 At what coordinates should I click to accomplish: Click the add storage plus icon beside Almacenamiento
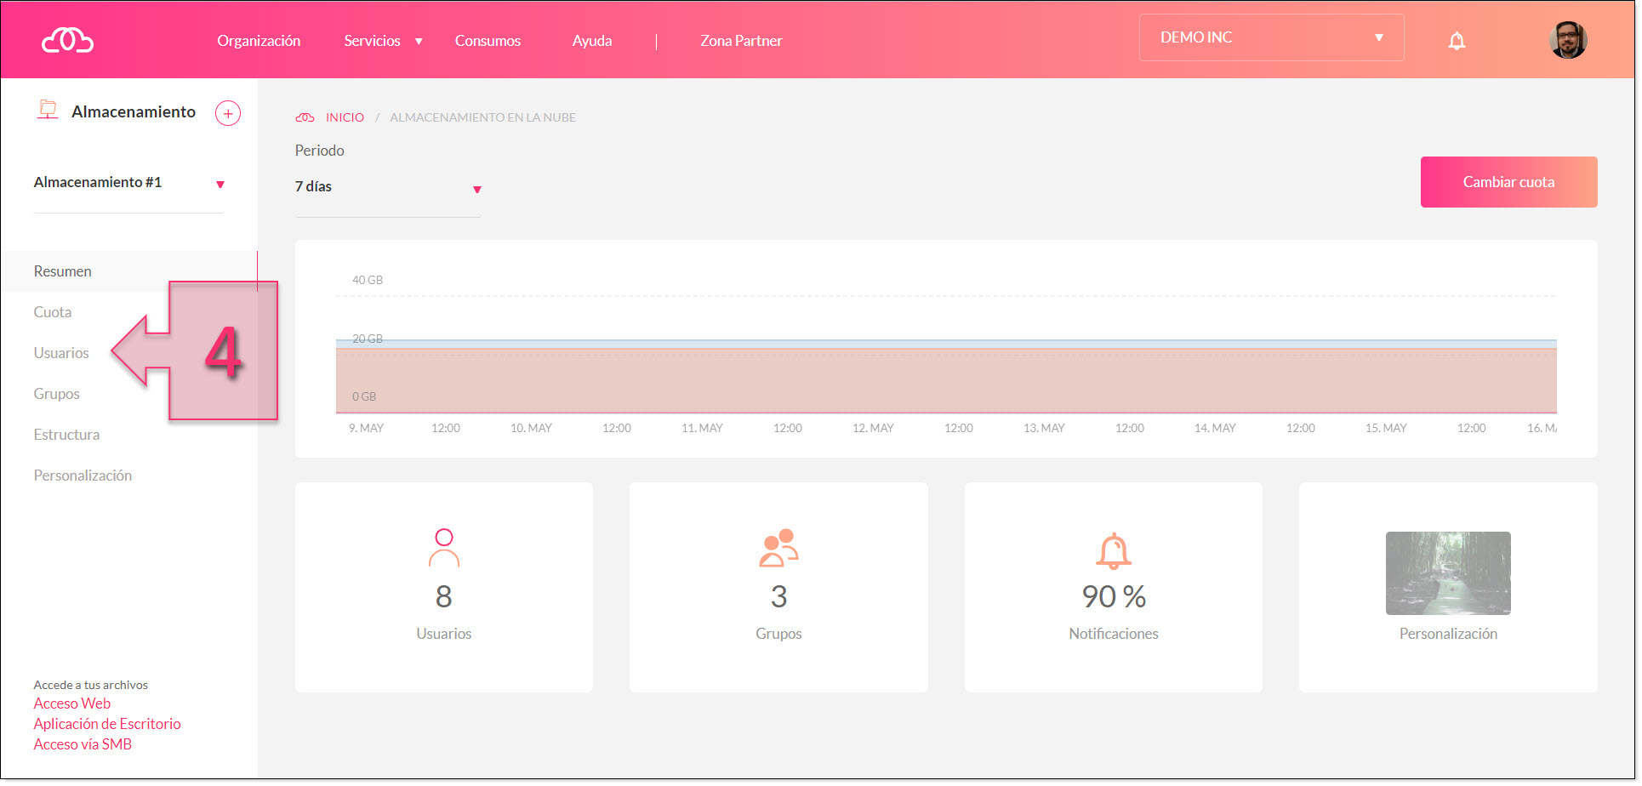click(x=228, y=112)
